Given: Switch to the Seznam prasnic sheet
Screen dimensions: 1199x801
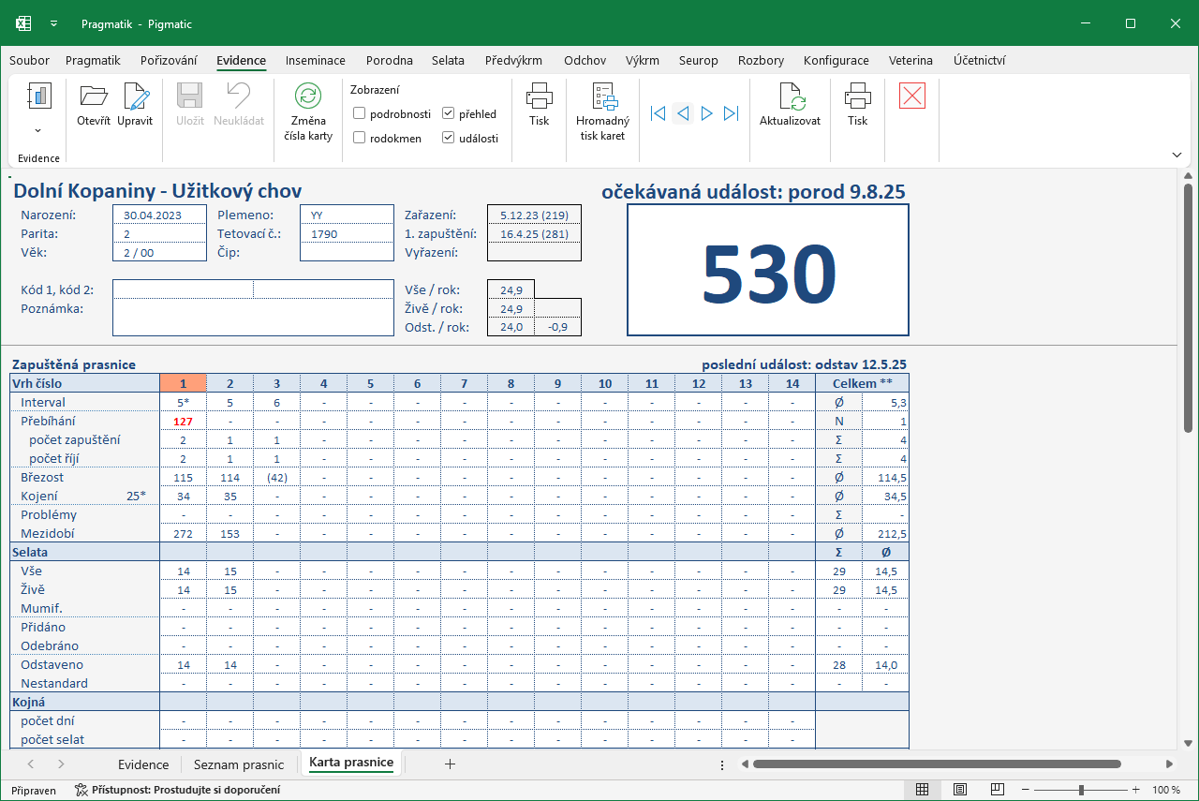Looking at the screenshot, I should point(238,764).
